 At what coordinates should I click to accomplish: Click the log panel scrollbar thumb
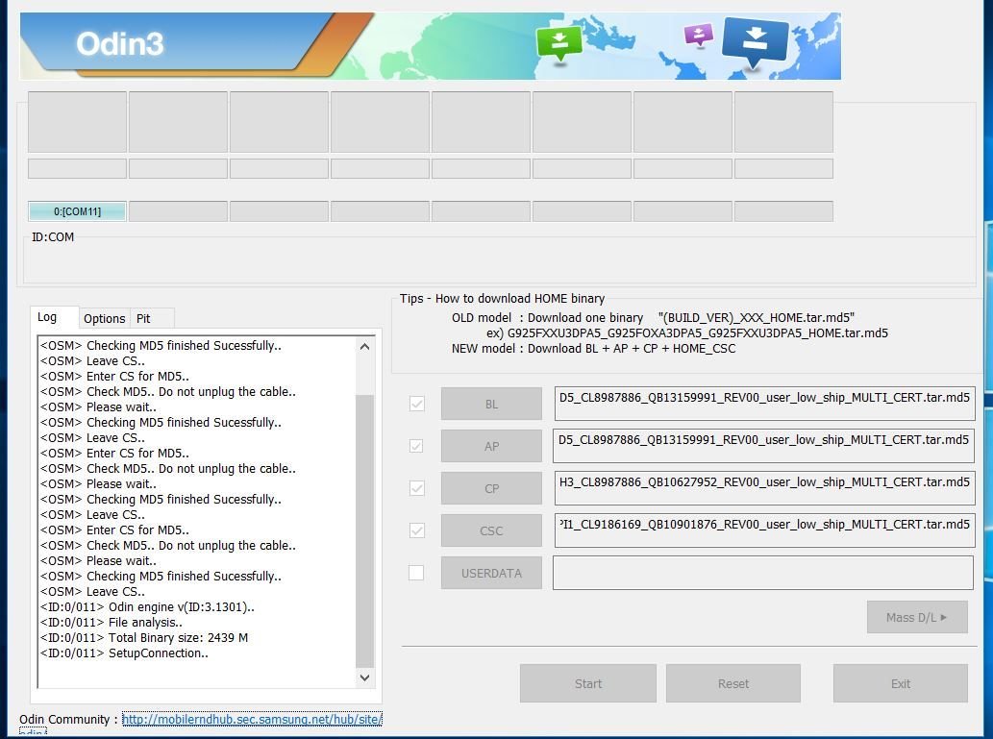coord(364,530)
